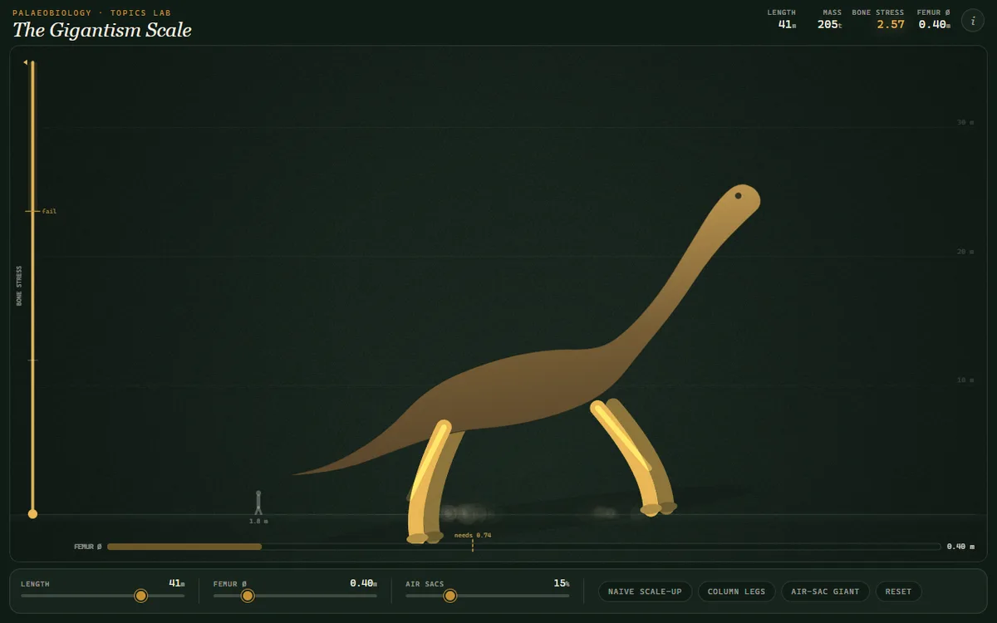Click the small arrow atop stress gauge
This screenshot has width=997, height=623.
(26, 62)
